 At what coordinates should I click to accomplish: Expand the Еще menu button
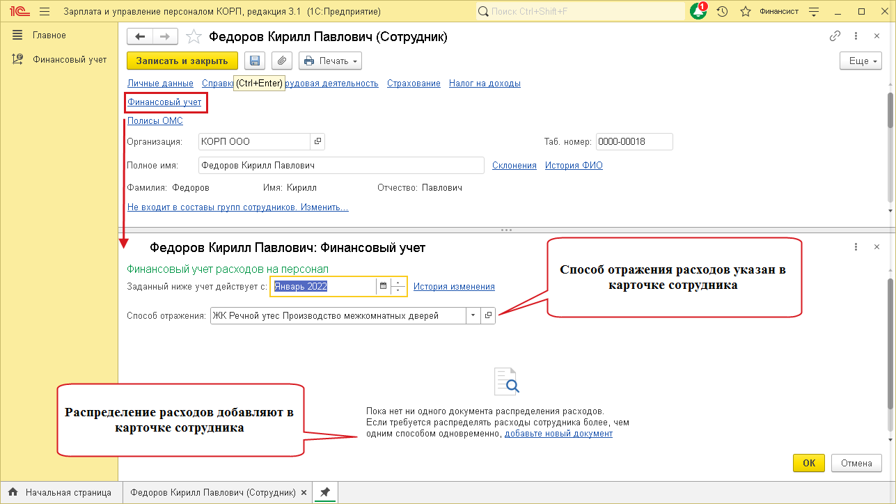click(860, 61)
